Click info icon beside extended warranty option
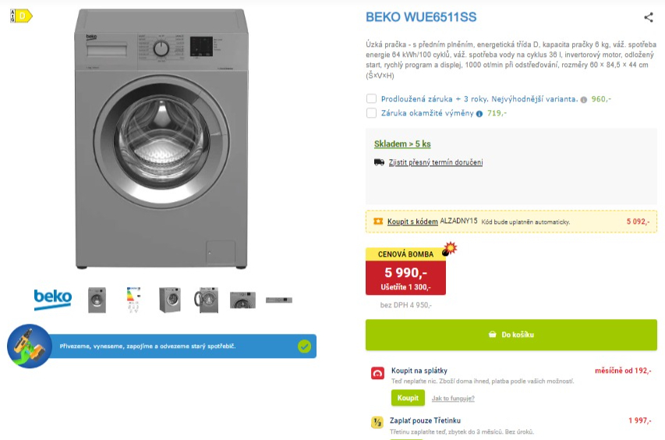Image resolution: width=665 pixels, height=440 pixels. point(584,100)
